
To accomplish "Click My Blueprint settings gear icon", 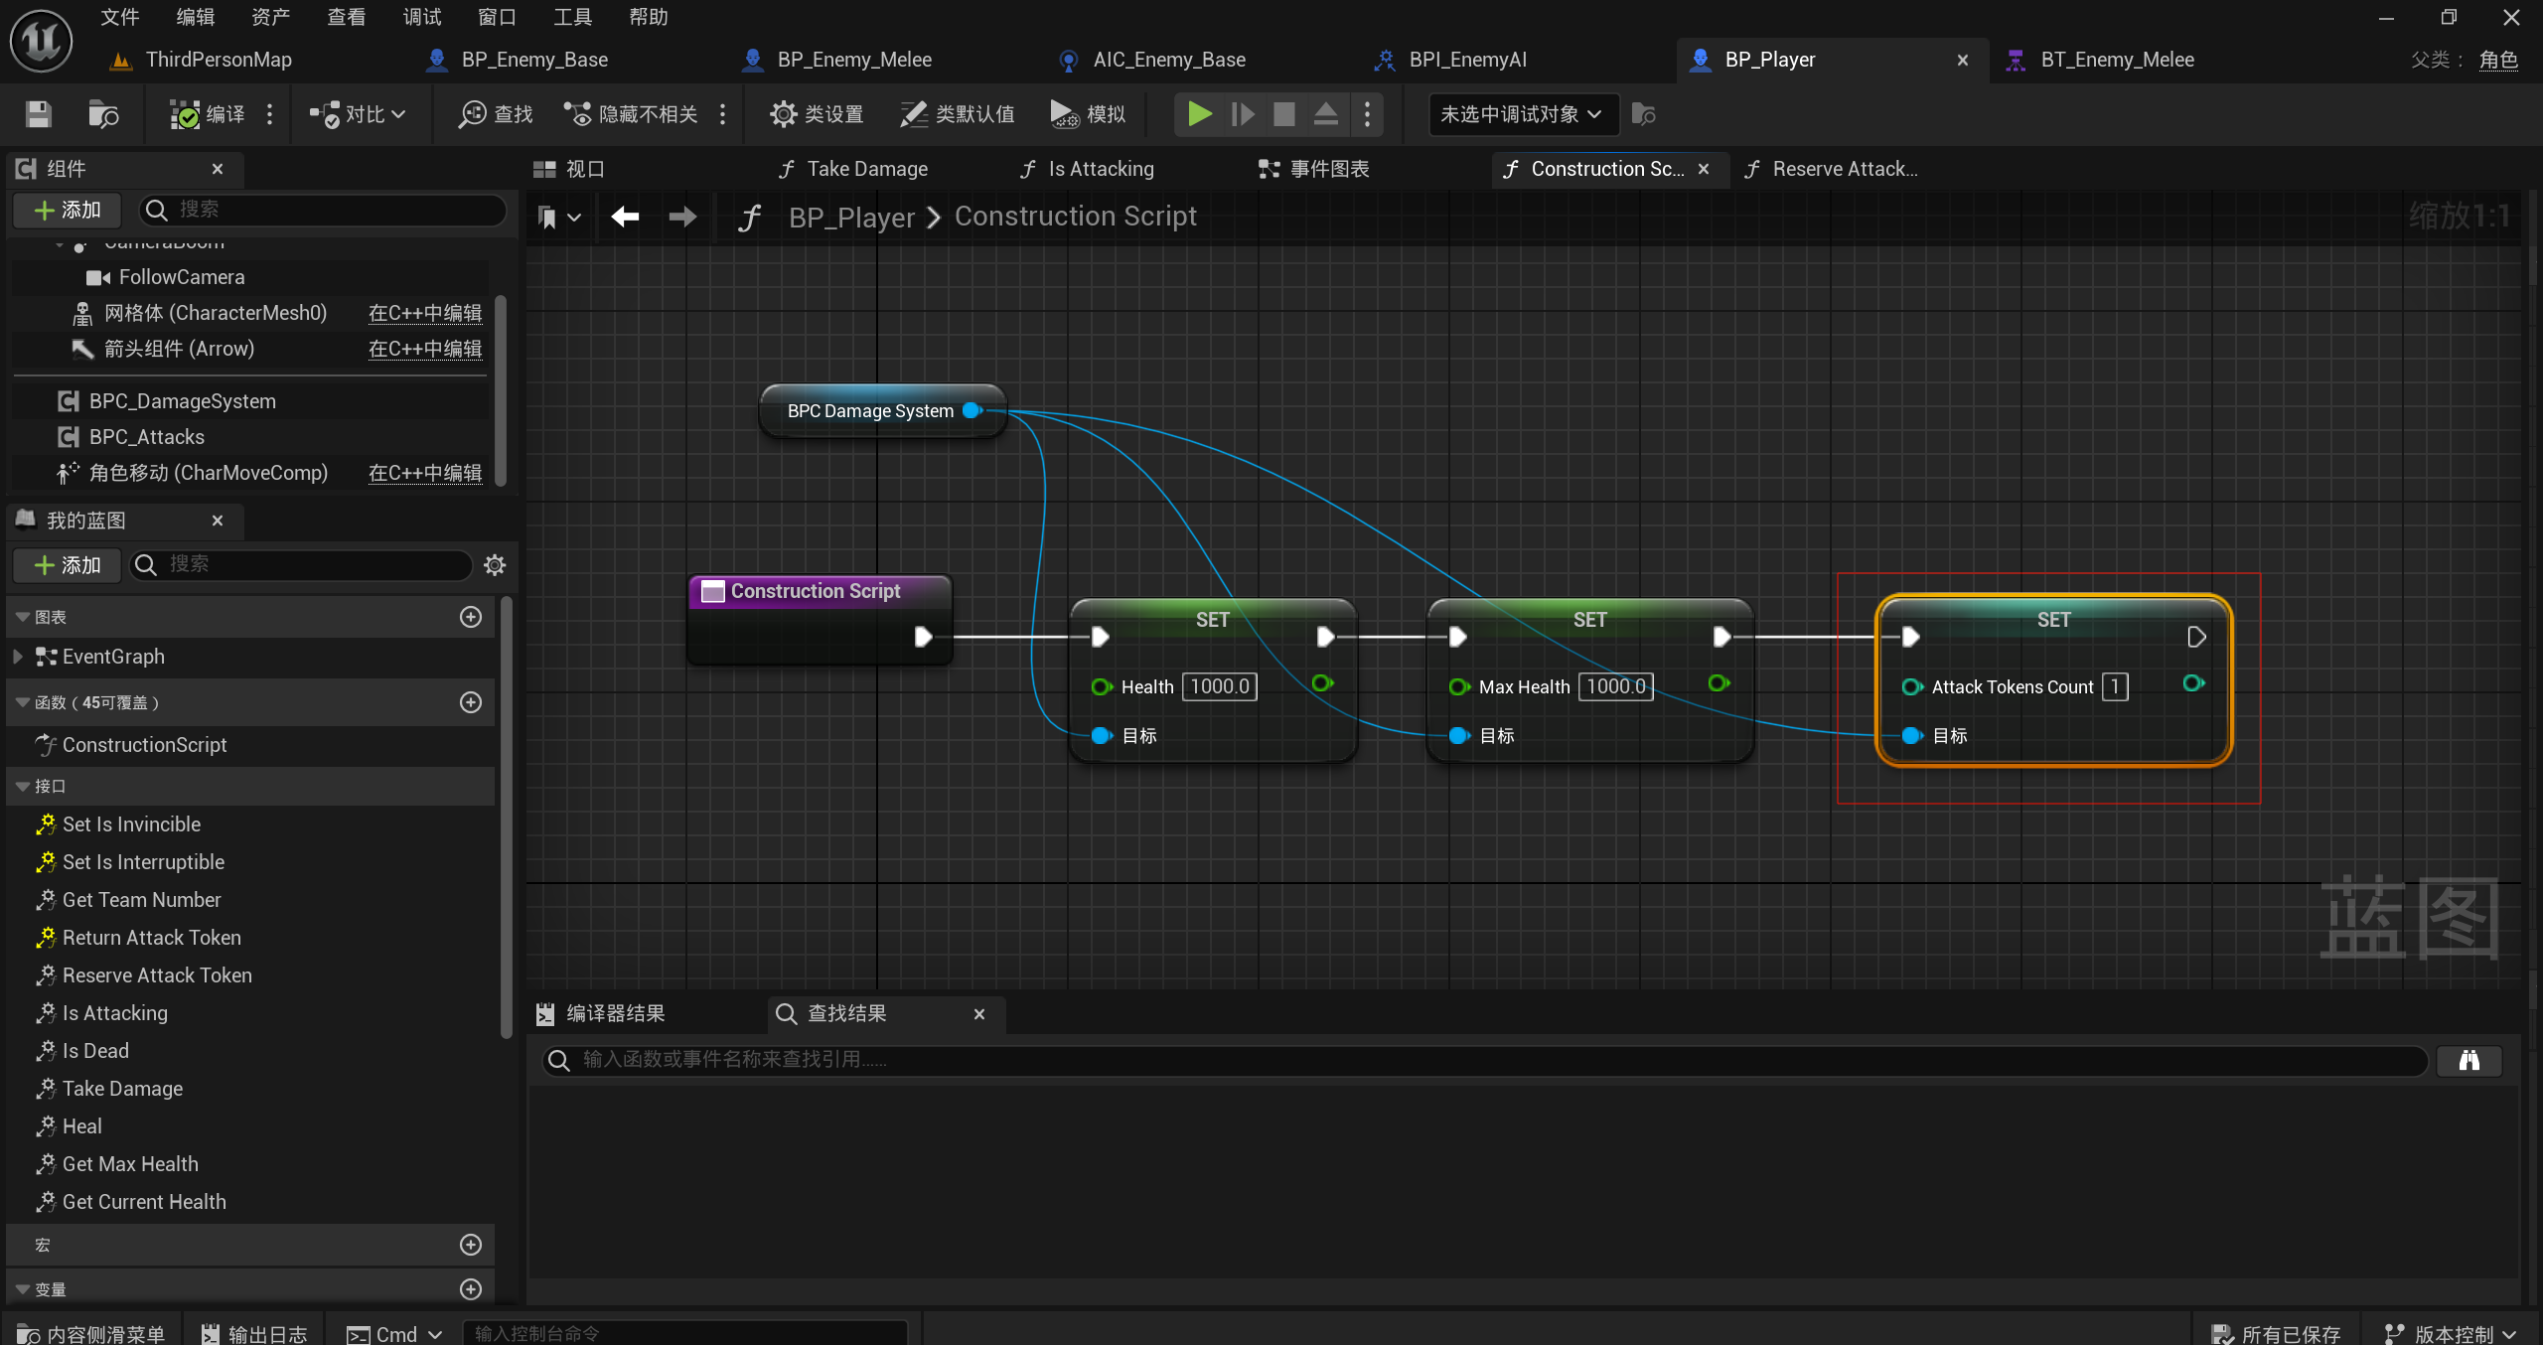I will (495, 565).
